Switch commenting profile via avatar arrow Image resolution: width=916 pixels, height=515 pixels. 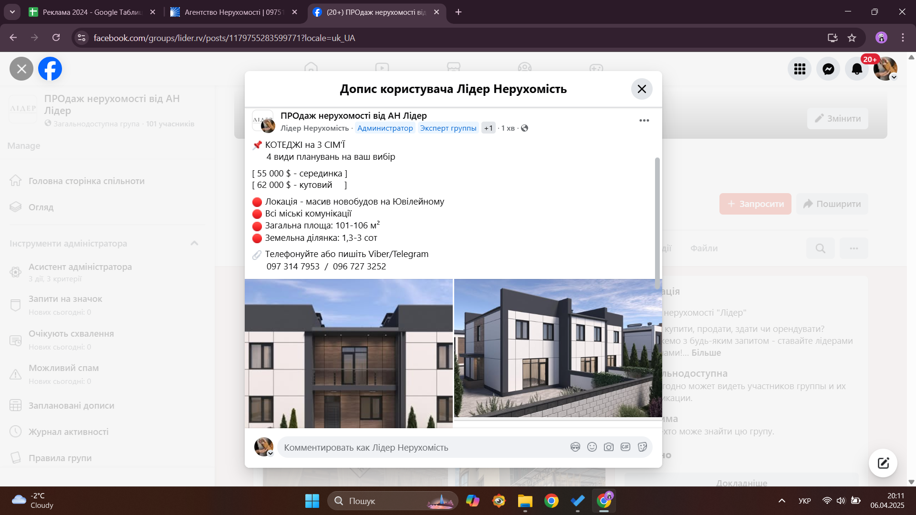pyautogui.click(x=270, y=453)
